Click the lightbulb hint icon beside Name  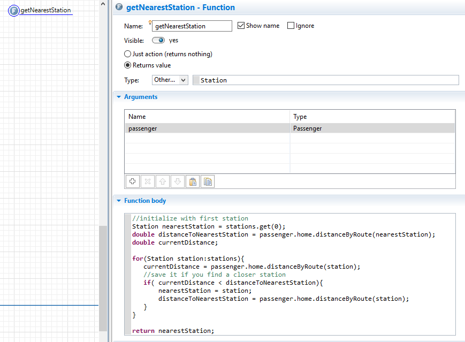point(150,22)
